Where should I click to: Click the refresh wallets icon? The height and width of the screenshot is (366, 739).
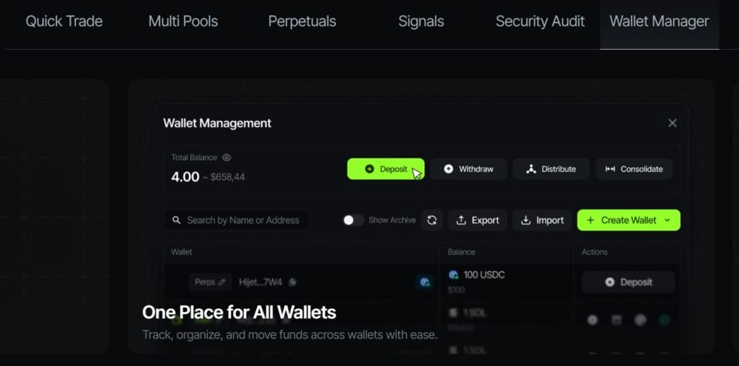point(432,220)
